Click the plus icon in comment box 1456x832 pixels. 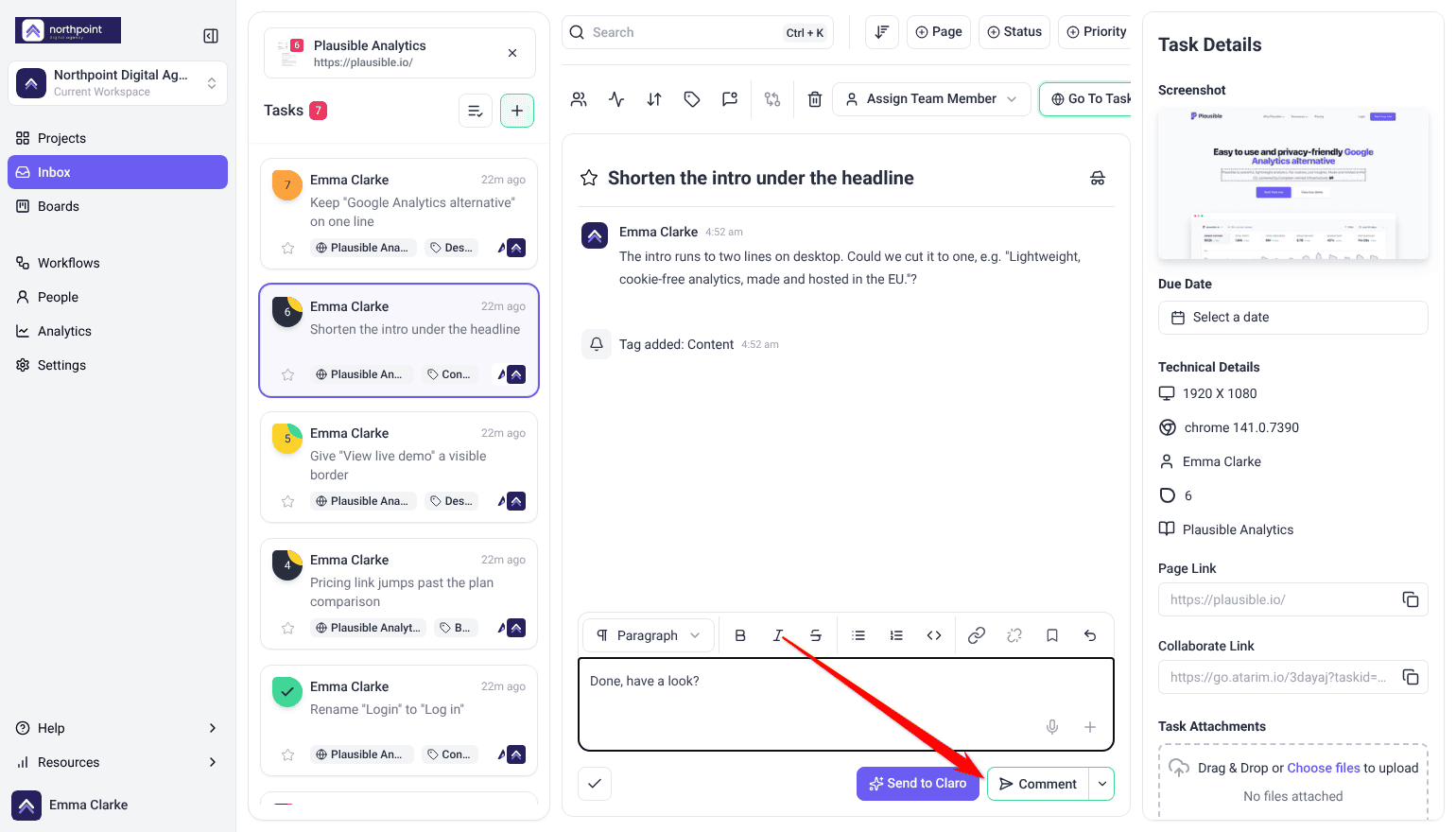click(1090, 727)
